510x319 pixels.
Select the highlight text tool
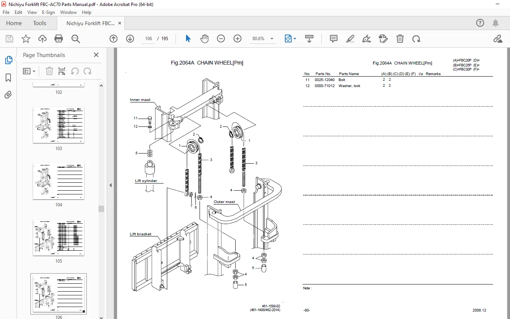click(x=350, y=39)
